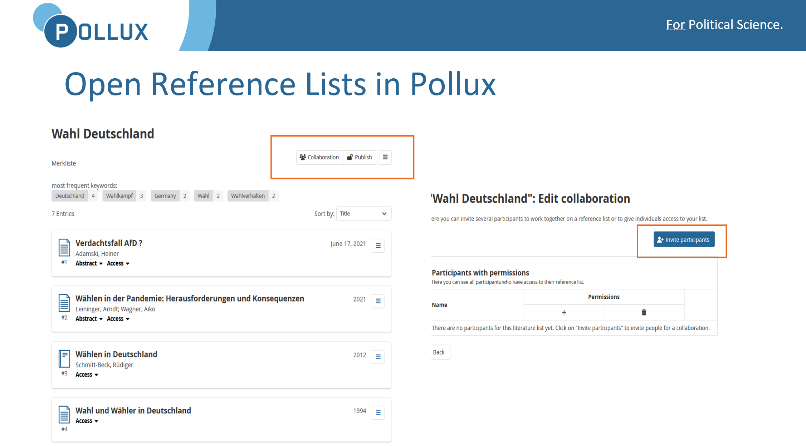
Task: Click the June 17, 2021 date
Action: tap(348, 244)
